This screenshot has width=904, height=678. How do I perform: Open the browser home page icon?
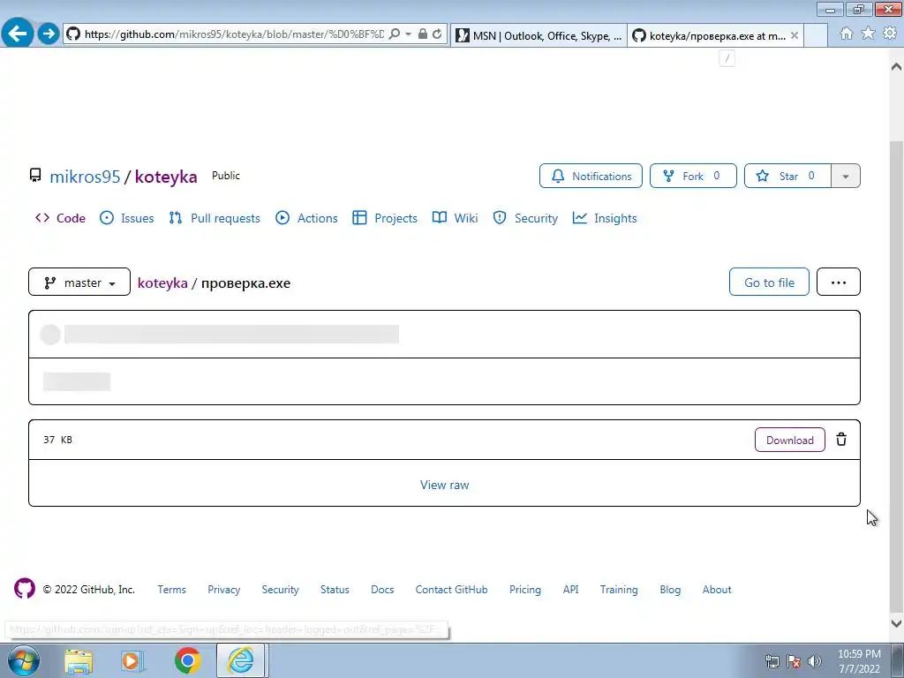pyautogui.click(x=847, y=34)
